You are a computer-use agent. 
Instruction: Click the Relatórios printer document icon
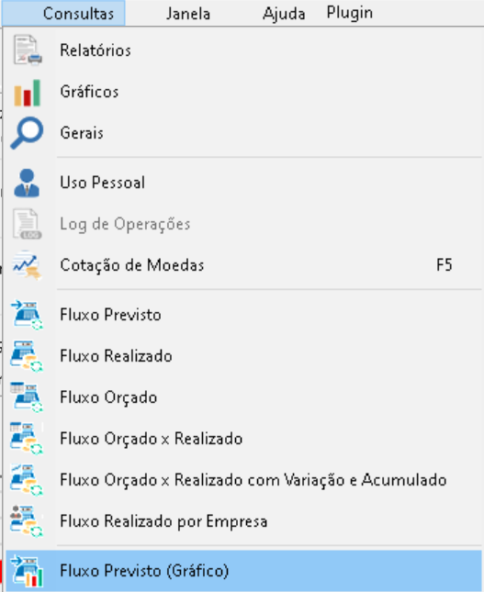pos(28,50)
